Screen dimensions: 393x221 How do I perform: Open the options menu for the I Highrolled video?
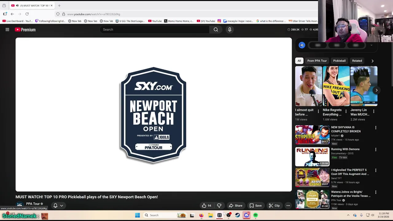(375, 170)
